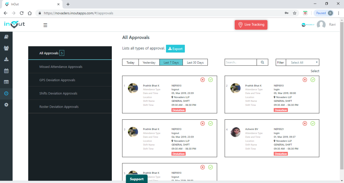Open the clock approvals icon in sidebar
The height and width of the screenshot is (183, 344).
pos(6,94)
